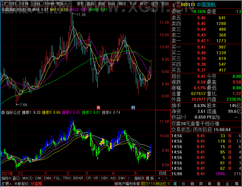Open the 指标公式 round dropdown arrow
This screenshot has width=242, height=187.
3,113
